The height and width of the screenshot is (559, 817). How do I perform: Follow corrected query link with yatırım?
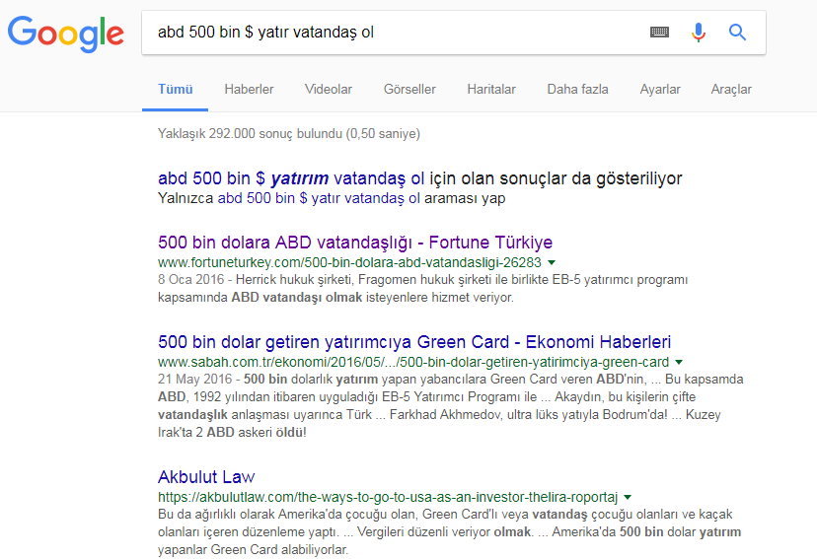pyautogui.click(x=291, y=178)
